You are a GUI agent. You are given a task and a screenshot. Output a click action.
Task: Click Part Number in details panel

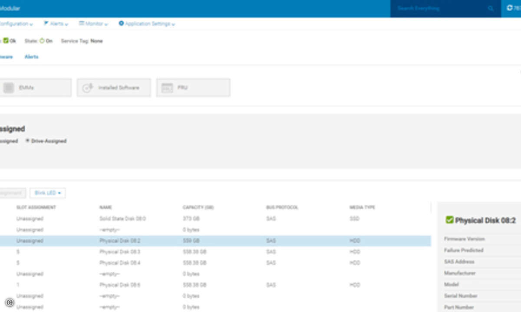tap(459, 307)
